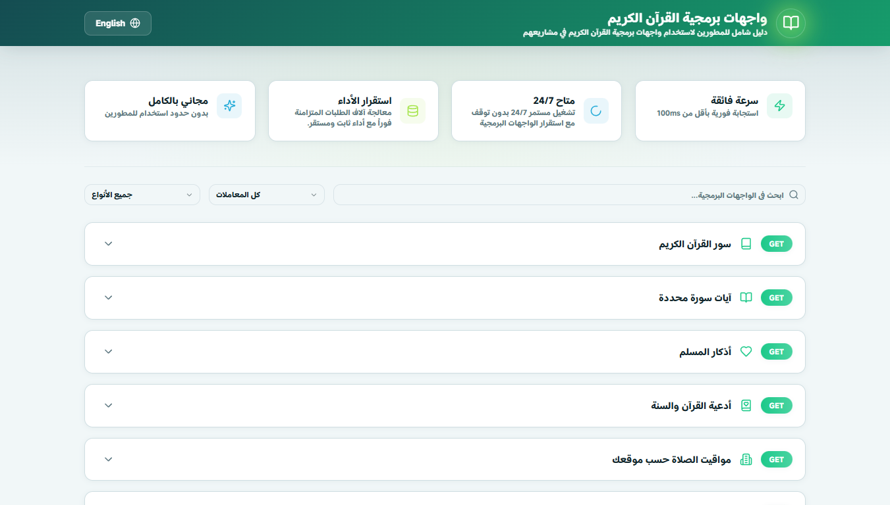The image size is (890, 505).
Task: Click the globe icon beside English
Action: pyautogui.click(x=136, y=22)
